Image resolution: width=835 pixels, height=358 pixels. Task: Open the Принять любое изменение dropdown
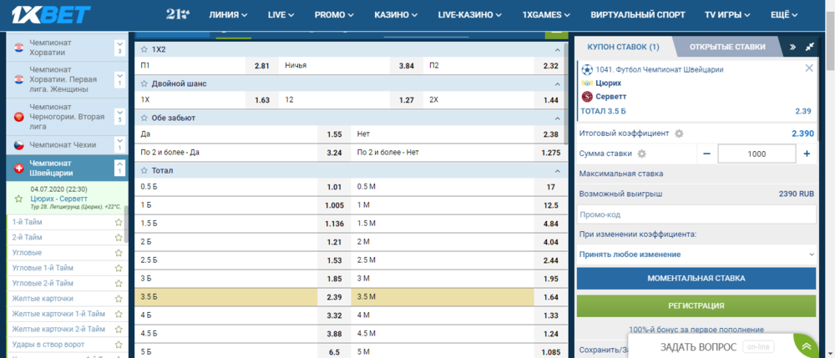tap(696, 255)
